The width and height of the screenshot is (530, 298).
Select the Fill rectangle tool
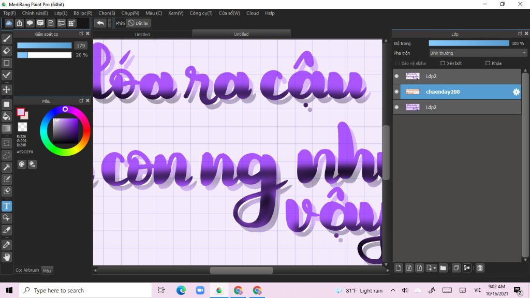tap(6, 105)
